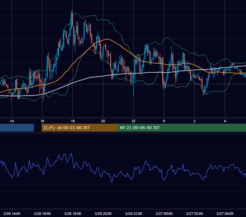
Task: Click the ロンドン 16:00-21:00 JST session bar
Action: pos(80,128)
